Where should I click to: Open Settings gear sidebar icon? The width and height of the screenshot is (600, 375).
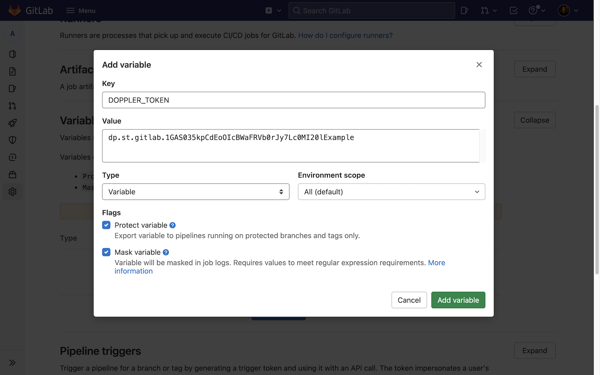point(12,192)
